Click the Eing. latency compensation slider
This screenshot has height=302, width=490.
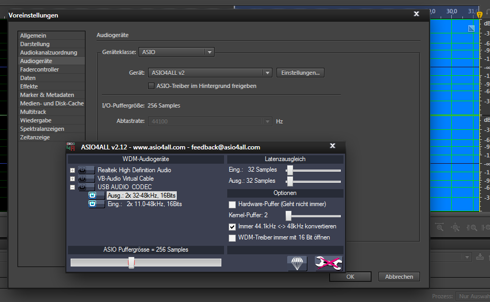(290, 171)
